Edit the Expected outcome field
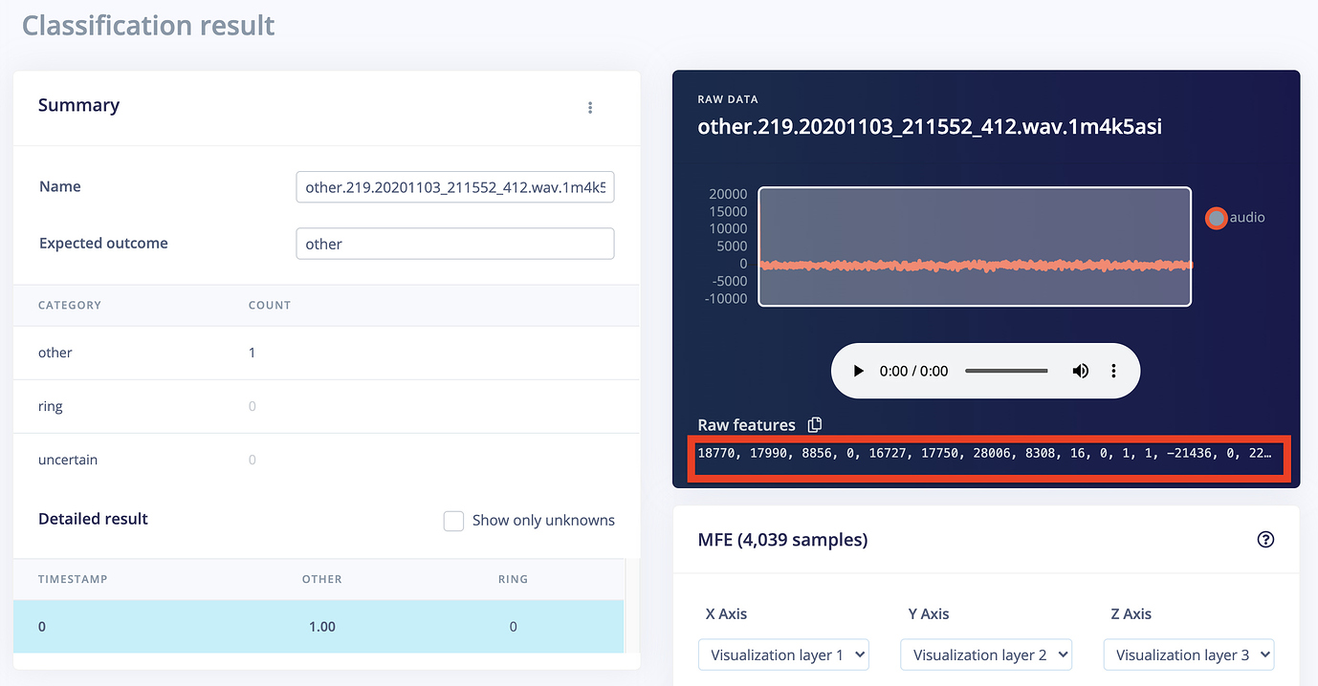1318x686 pixels. click(454, 244)
